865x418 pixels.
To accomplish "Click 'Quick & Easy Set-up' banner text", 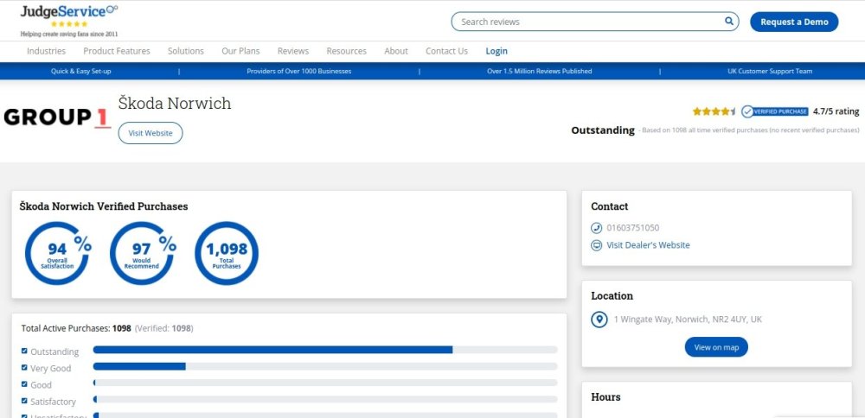I will tap(81, 71).
